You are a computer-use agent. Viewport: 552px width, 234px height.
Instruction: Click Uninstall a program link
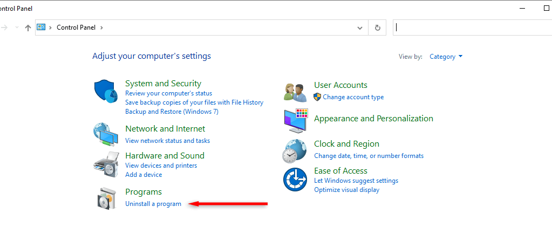(153, 204)
